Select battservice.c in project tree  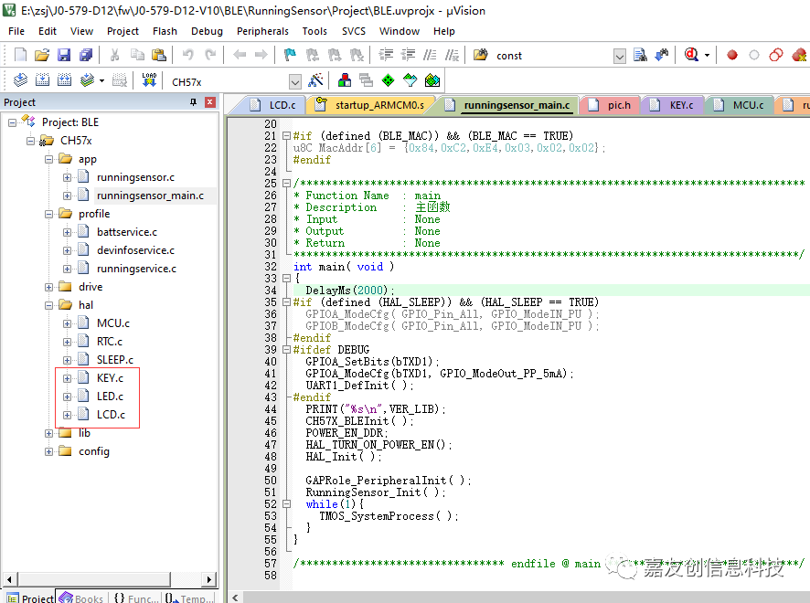tap(126, 232)
